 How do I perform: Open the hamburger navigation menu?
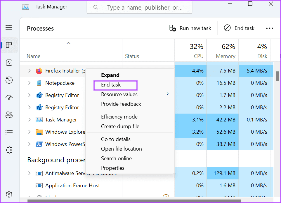tap(9, 27)
